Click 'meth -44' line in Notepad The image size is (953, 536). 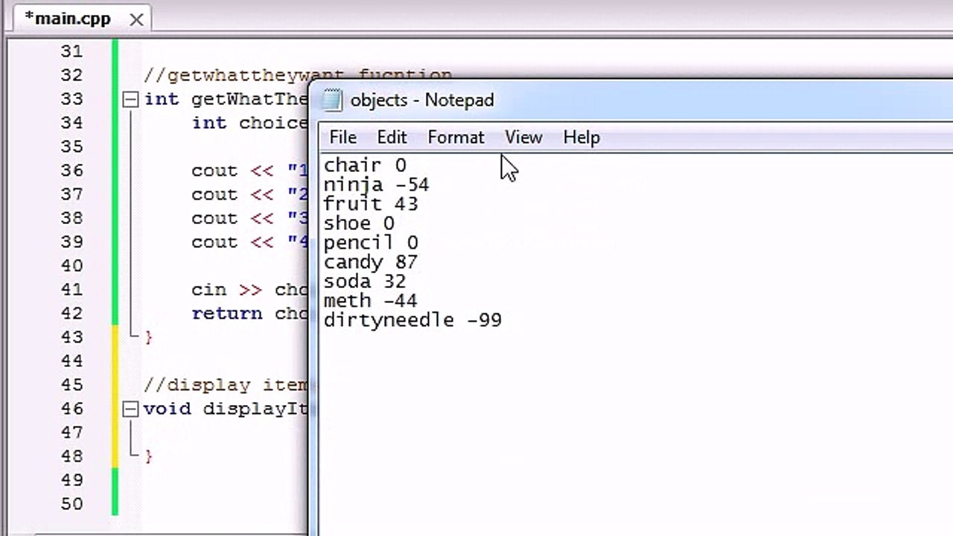pos(371,301)
